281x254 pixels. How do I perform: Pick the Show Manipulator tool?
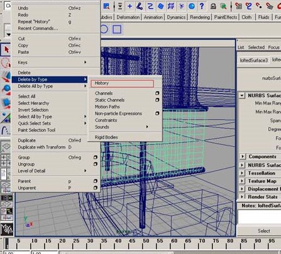point(6,117)
